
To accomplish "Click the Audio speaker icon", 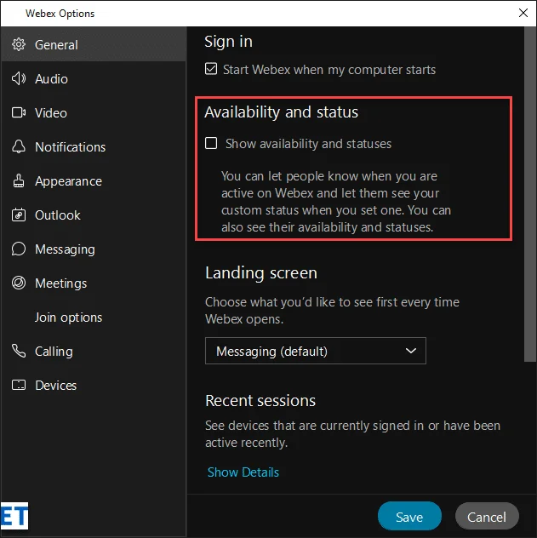I will (x=19, y=78).
